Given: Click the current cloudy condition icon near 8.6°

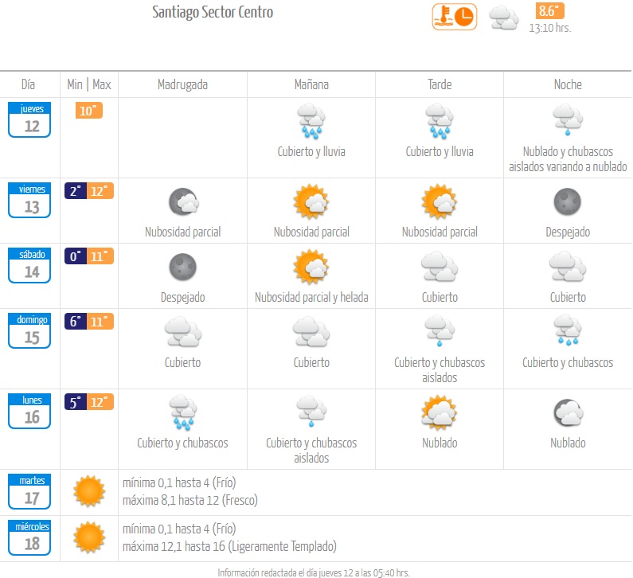Looking at the screenshot, I should [x=503, y=18].
